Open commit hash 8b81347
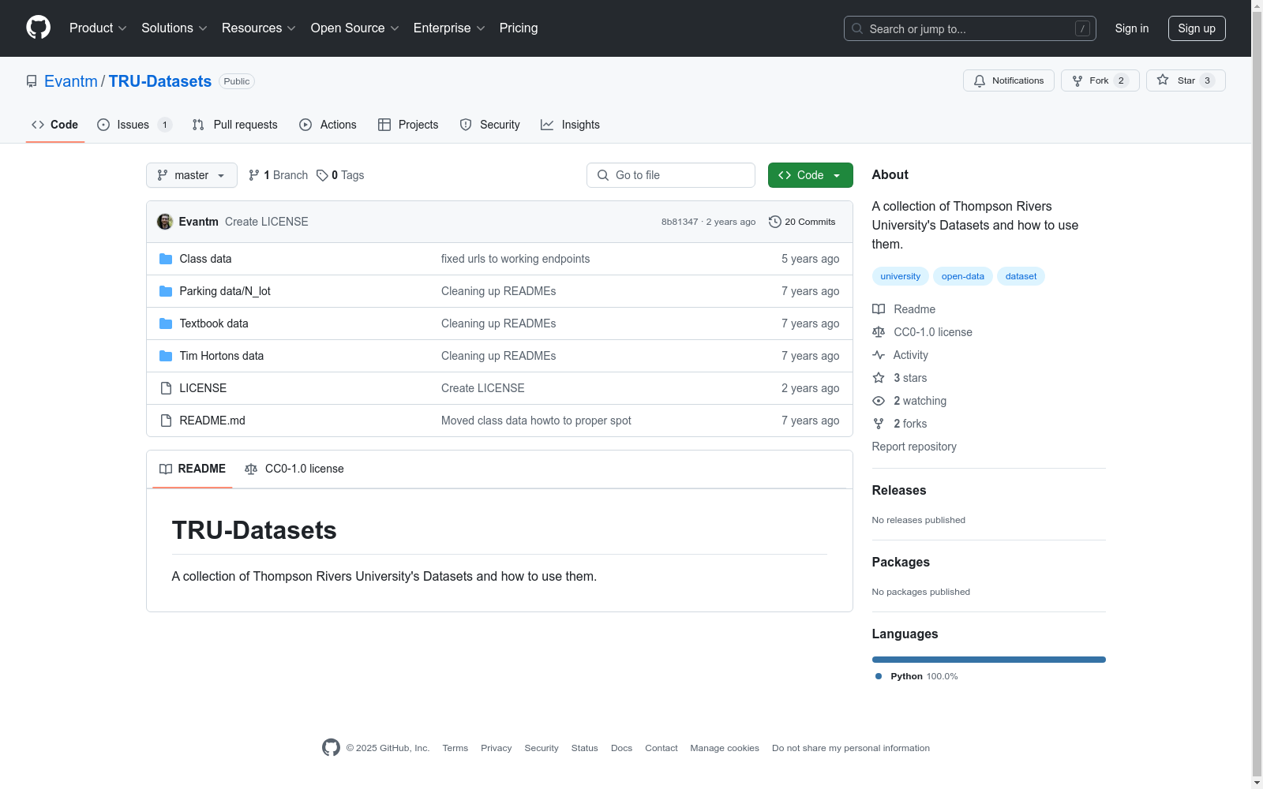 (x=680, y=222)
